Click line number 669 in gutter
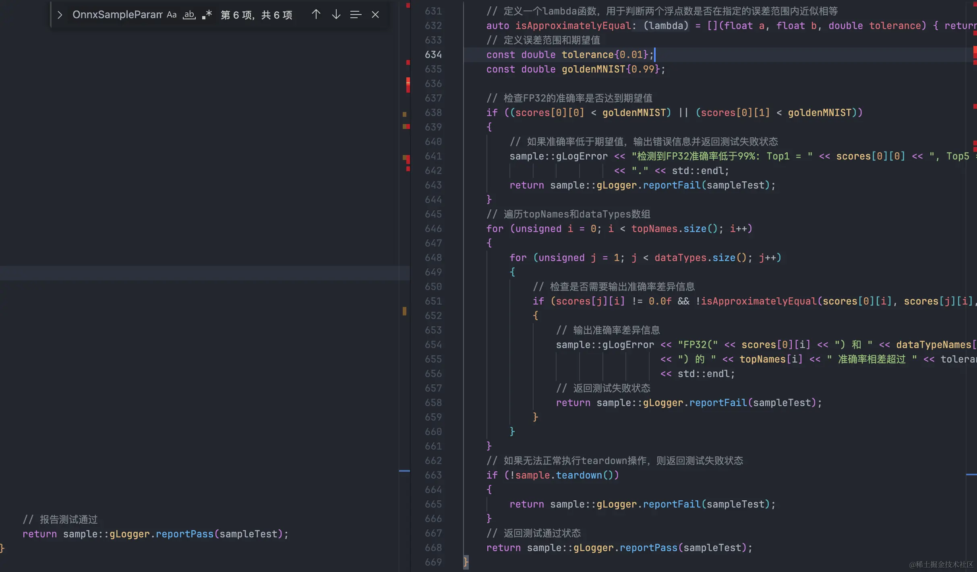Image resolution: width=977 pixels, height=572 pixels. click(x=433, y=562)
